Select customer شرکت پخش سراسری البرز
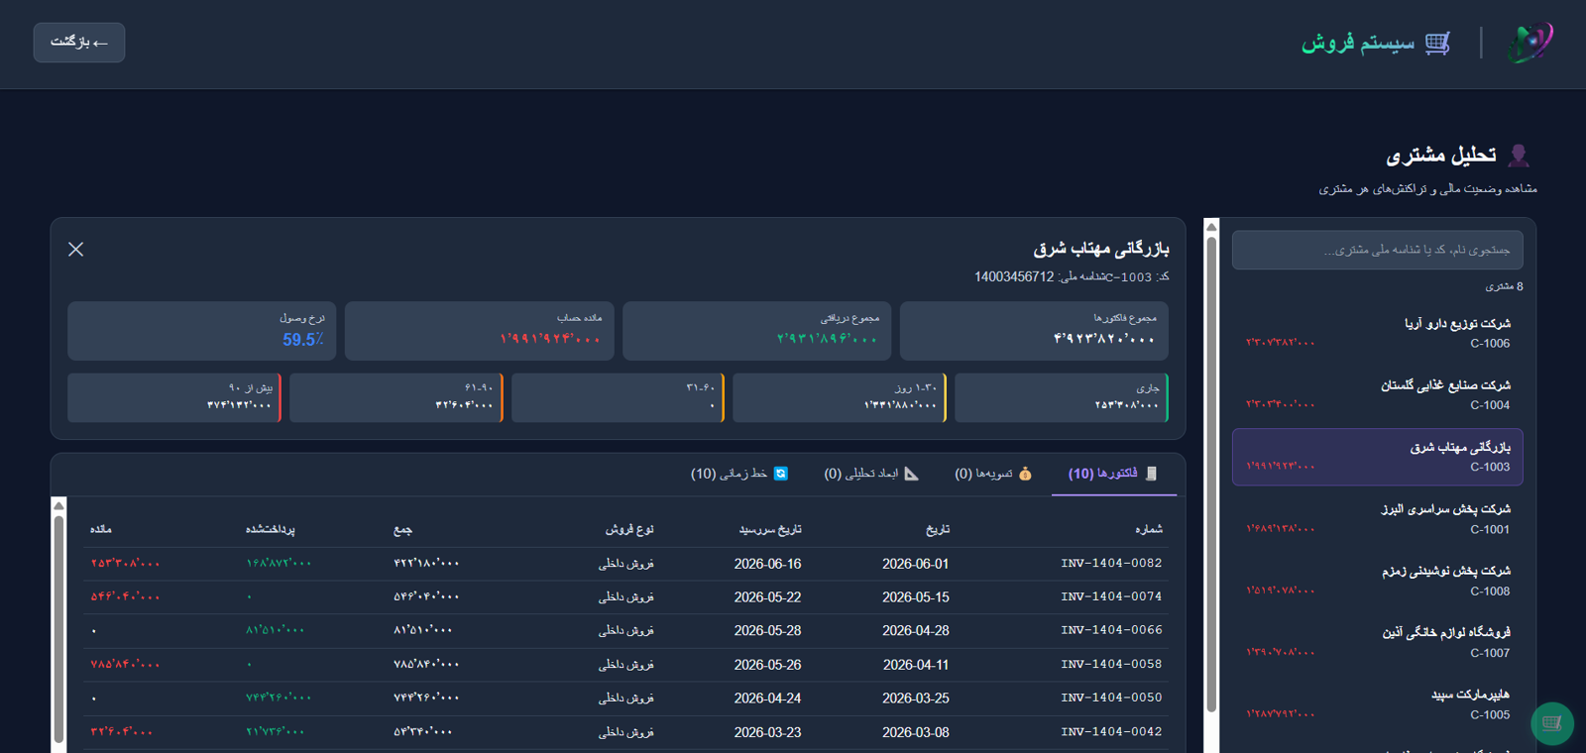Screen dimensions: 1586x753 [1377, 518]
